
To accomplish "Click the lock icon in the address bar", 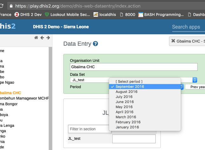I will pos(11,6).
